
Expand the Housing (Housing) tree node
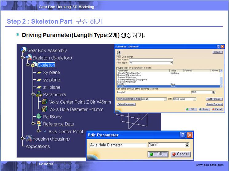22,139
